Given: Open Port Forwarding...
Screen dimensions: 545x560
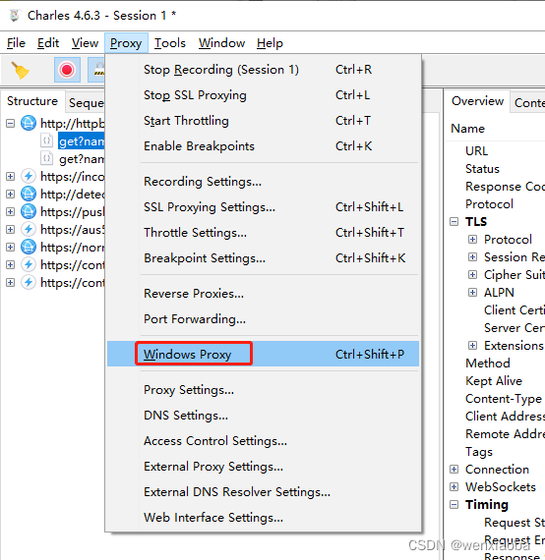Looking at the screenshot, I should [263, 319].
